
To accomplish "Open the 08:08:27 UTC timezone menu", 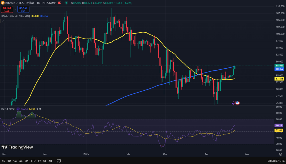I will coord(276,161).
